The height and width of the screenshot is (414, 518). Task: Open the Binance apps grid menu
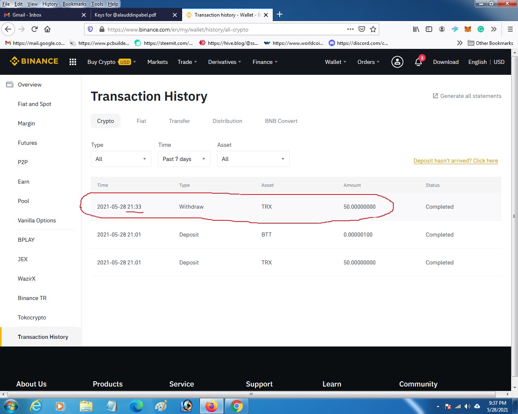73,62
